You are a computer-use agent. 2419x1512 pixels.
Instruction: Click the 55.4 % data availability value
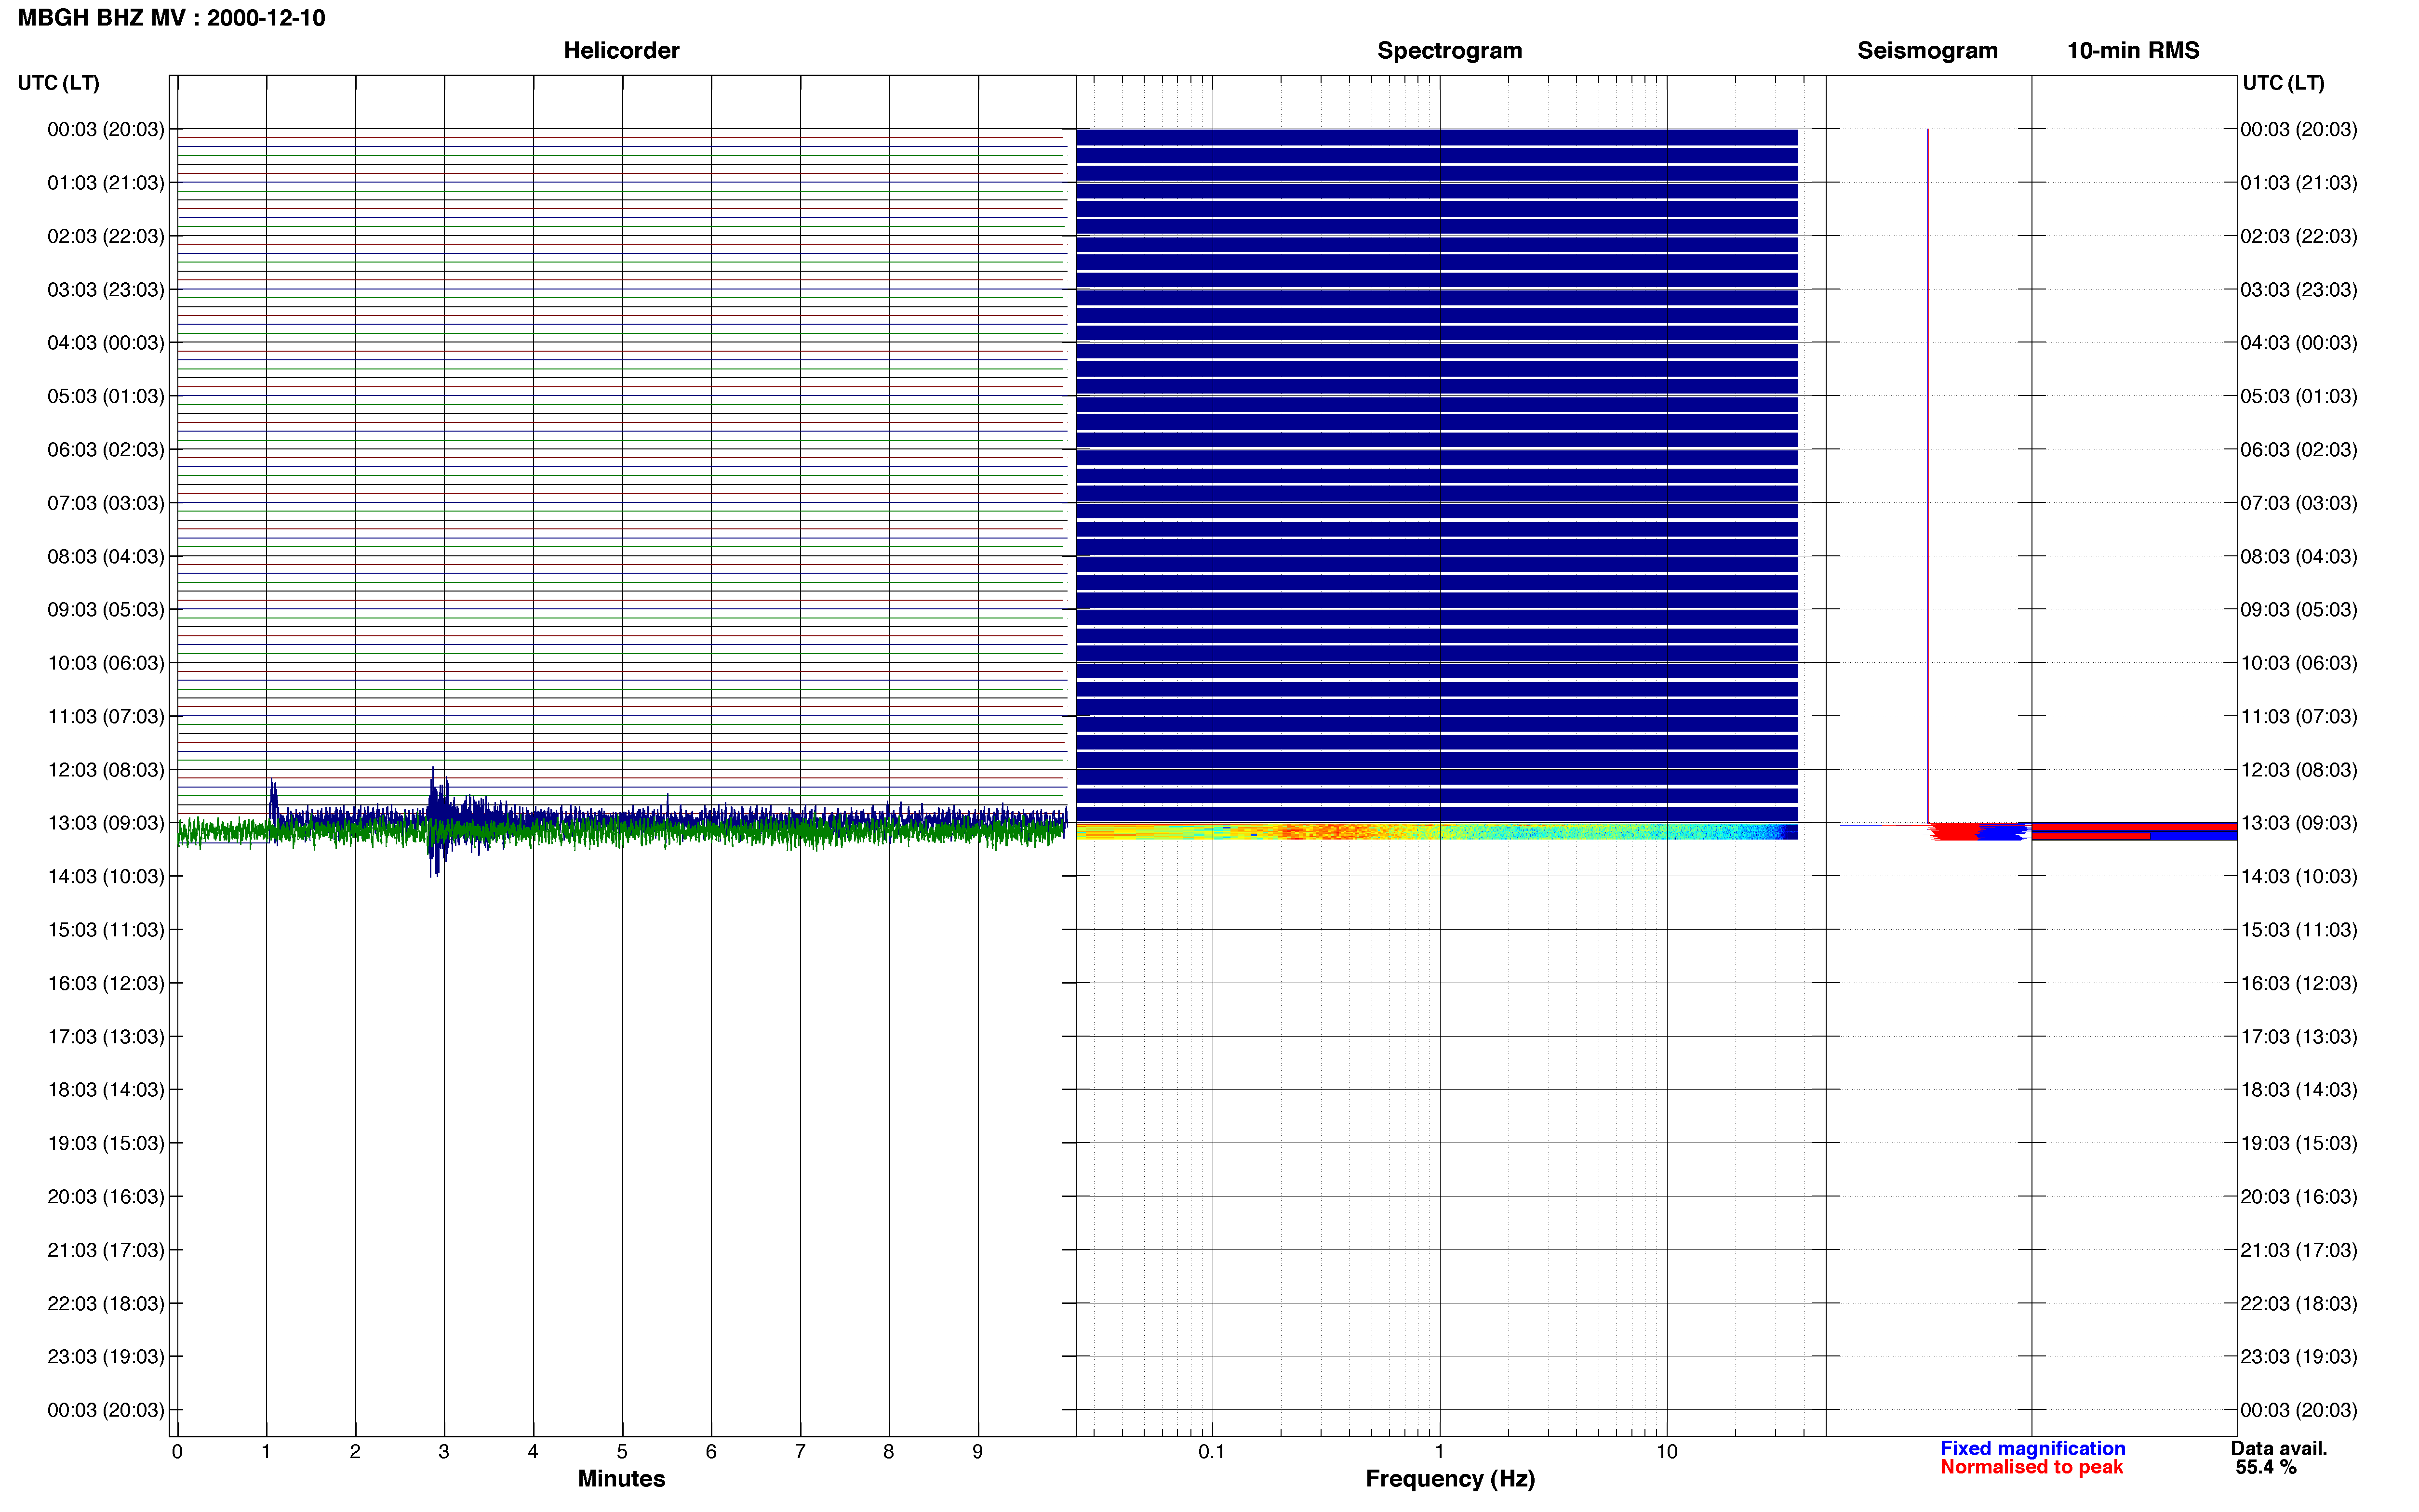(x=2266, y=1467)
